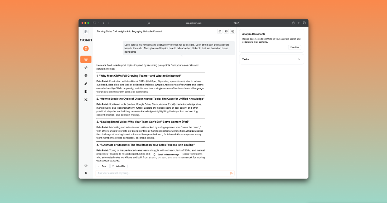The height and width of the screenshot is (203, 387).
Task: Click the site settings icon left of URL
Action: point(149,23)
